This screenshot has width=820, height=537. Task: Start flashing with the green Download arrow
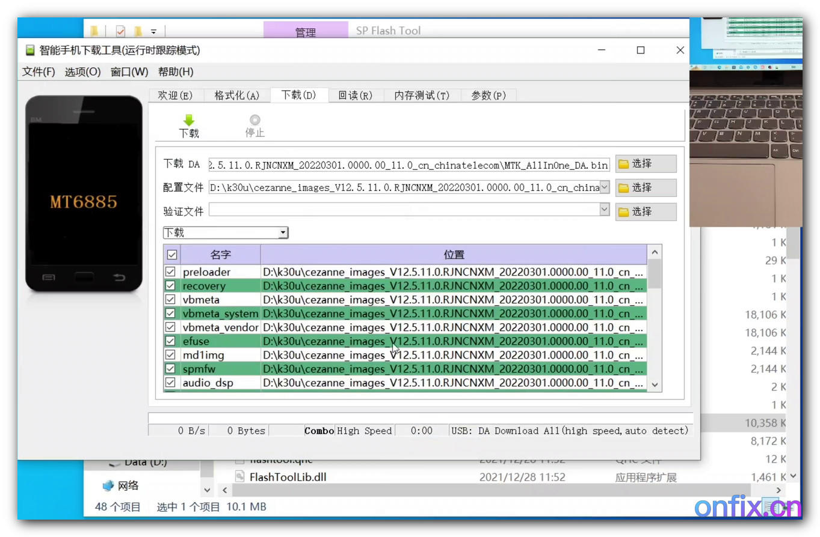point(189,126)
